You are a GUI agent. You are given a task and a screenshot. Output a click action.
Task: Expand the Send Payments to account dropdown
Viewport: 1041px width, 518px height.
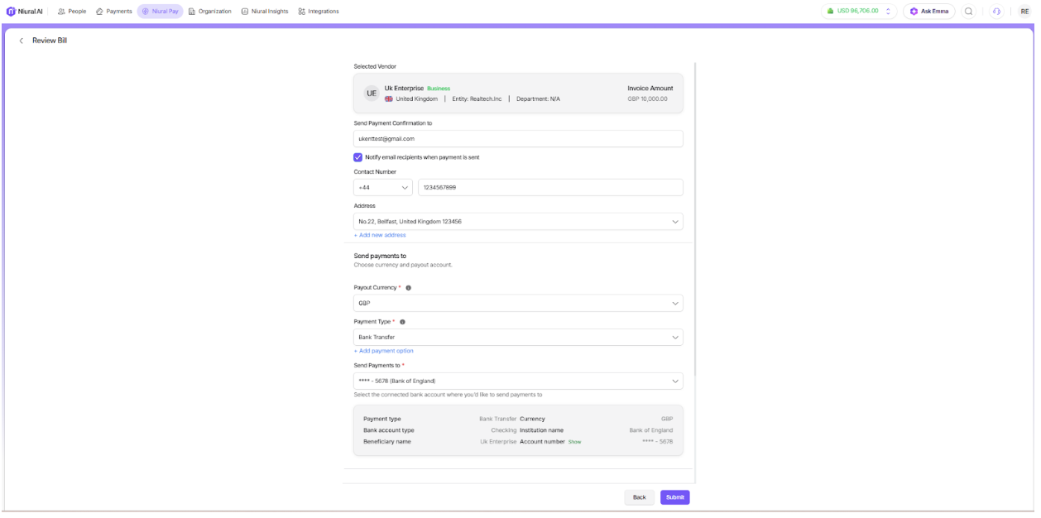pyautogui.click(x=518, y=381)
